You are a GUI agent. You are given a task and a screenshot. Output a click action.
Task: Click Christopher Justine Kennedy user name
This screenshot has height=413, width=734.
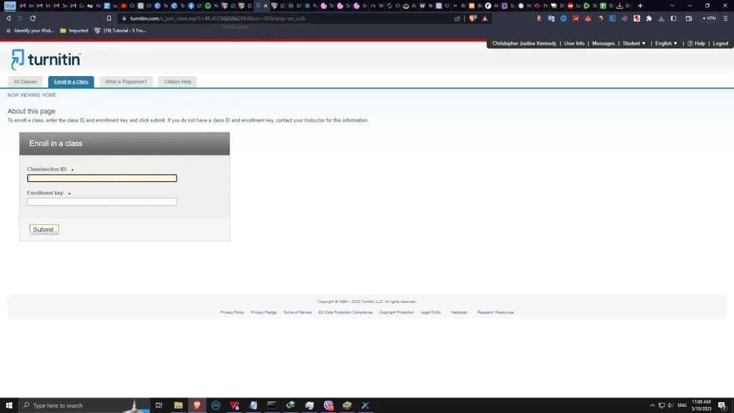tap(524, 43)
